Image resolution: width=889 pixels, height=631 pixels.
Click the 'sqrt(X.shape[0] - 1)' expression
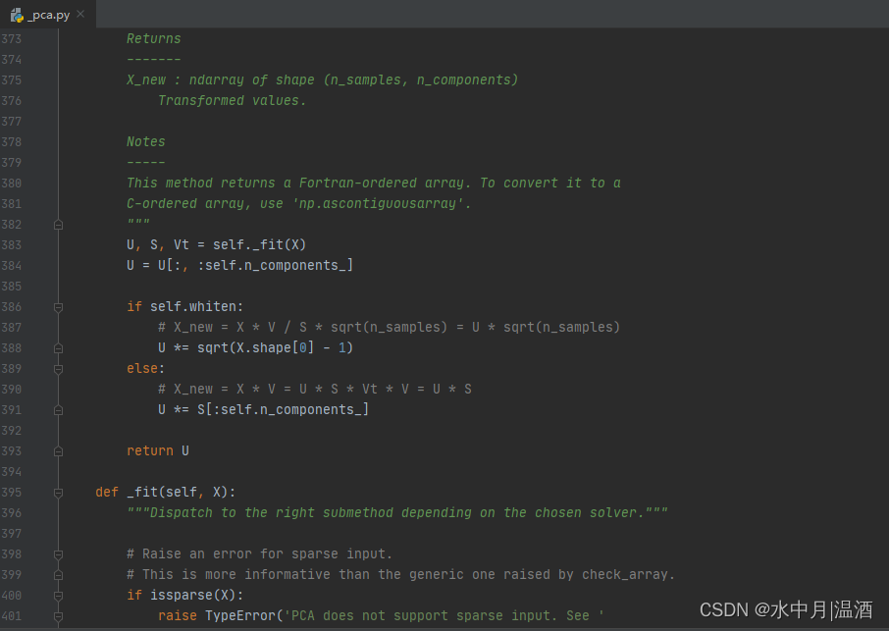[x=275, y=347]
